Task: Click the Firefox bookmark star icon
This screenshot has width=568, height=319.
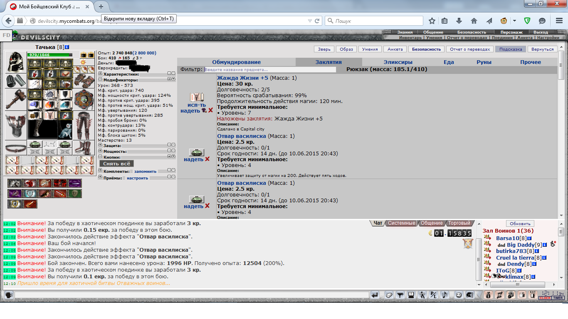Action: tap(432, 21)
